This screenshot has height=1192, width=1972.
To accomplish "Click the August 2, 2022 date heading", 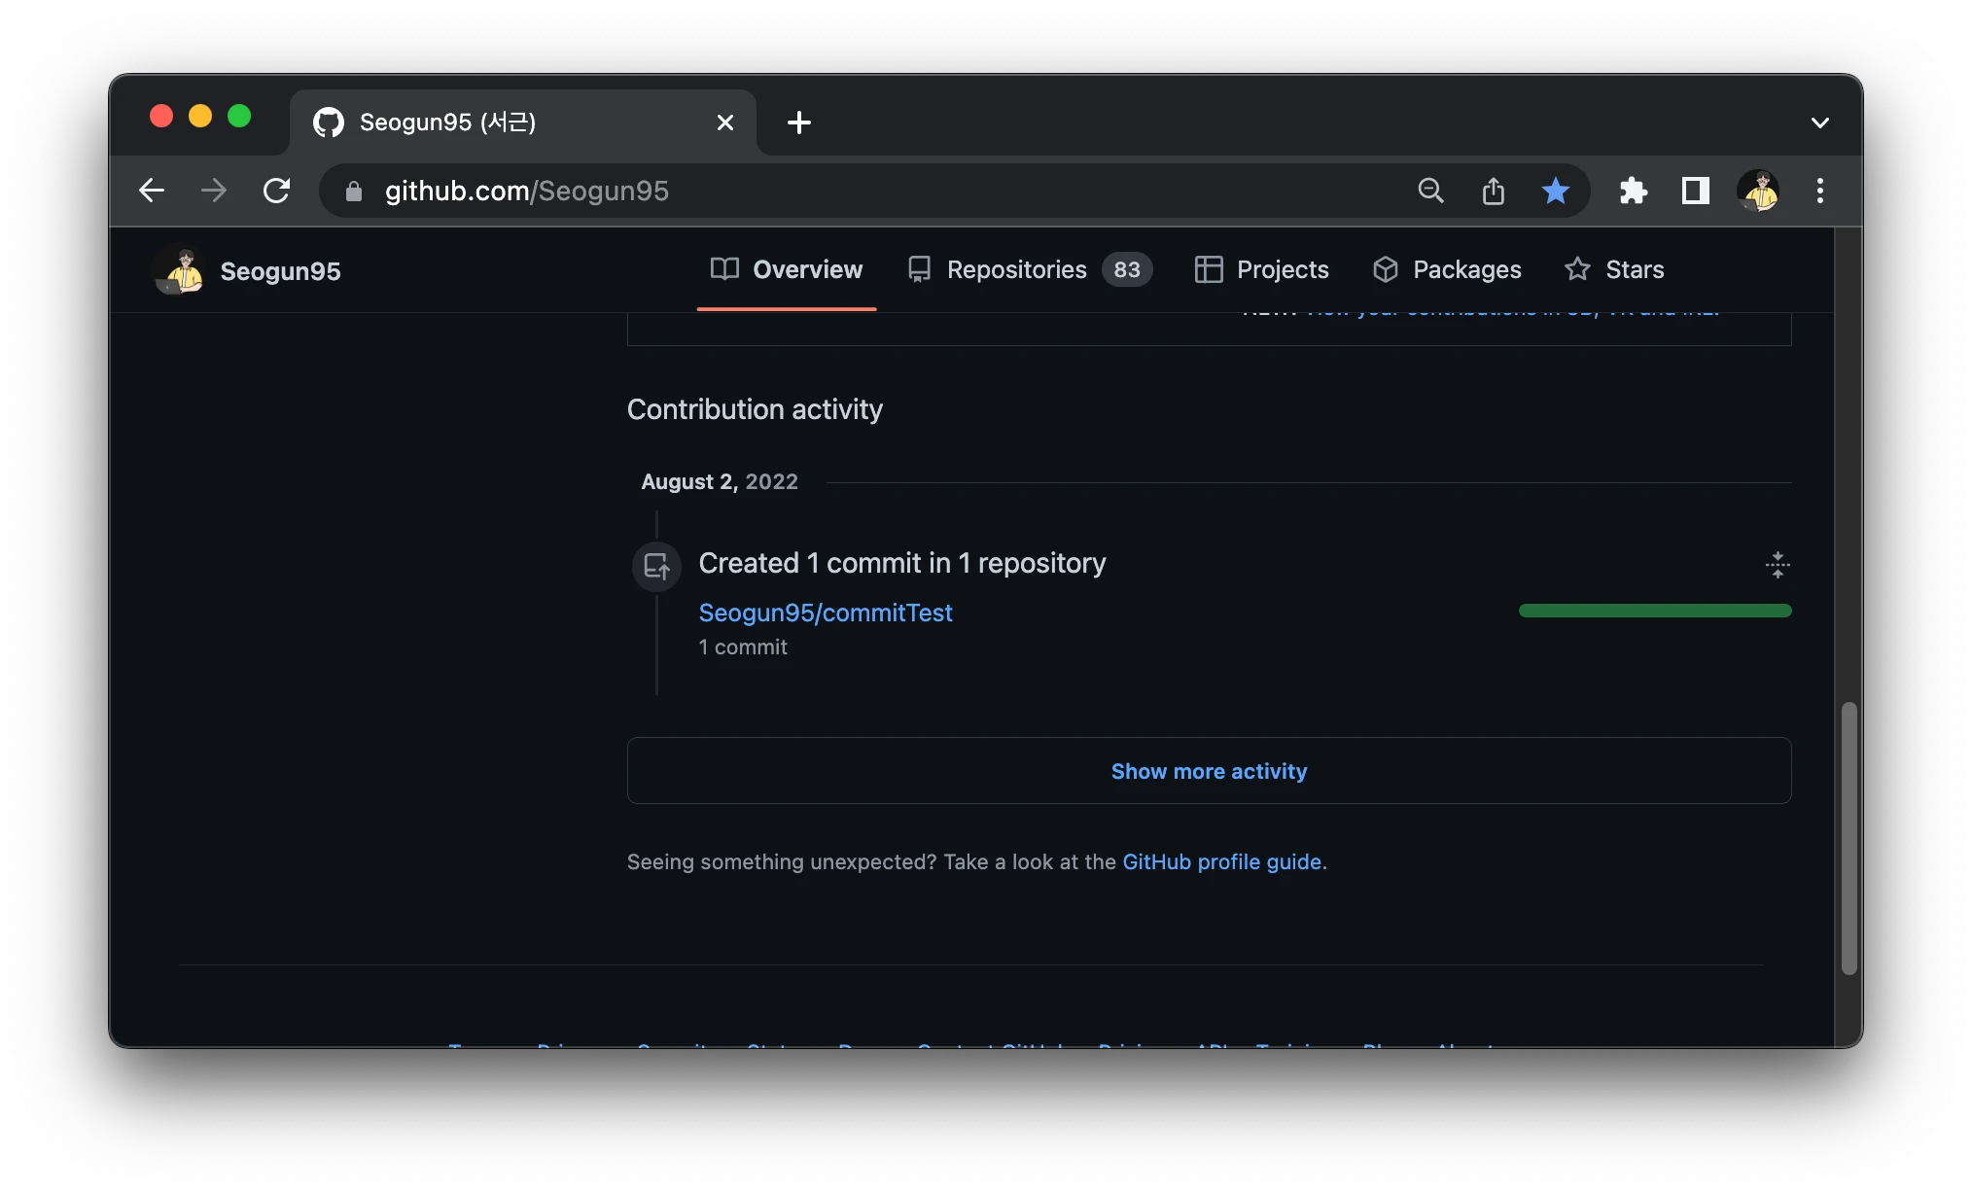I will click(720, 481).
